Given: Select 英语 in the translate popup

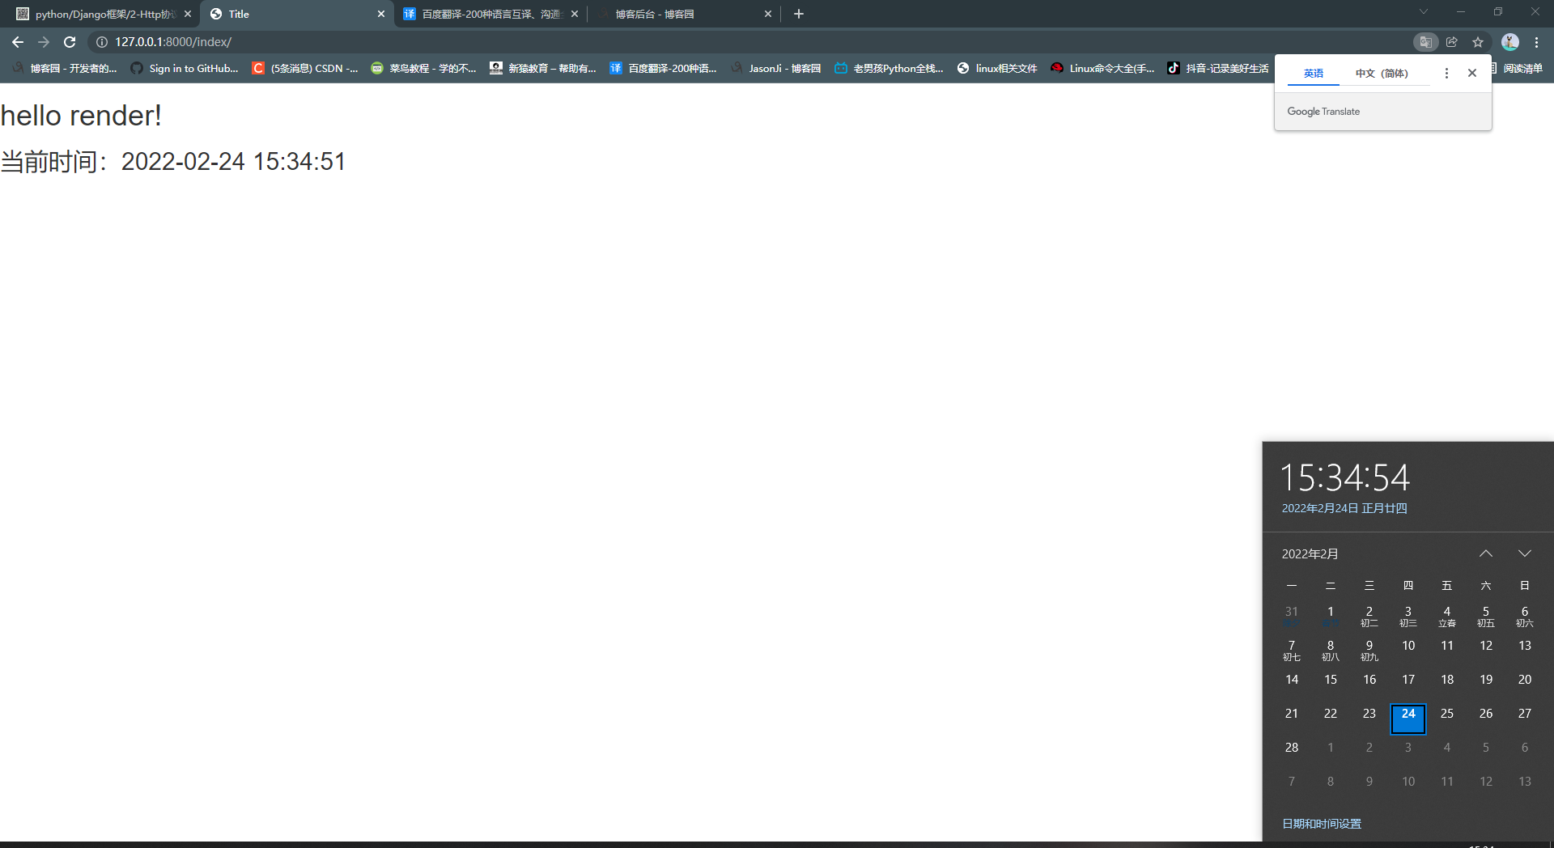Looking at the screenshot, I should point(1314,74).
